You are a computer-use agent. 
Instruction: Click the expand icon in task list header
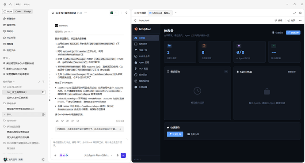coord(39,82)
